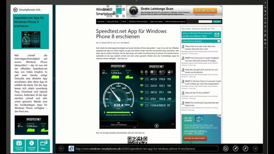Click the speedometer icon in ad banner

click(134, 11)
